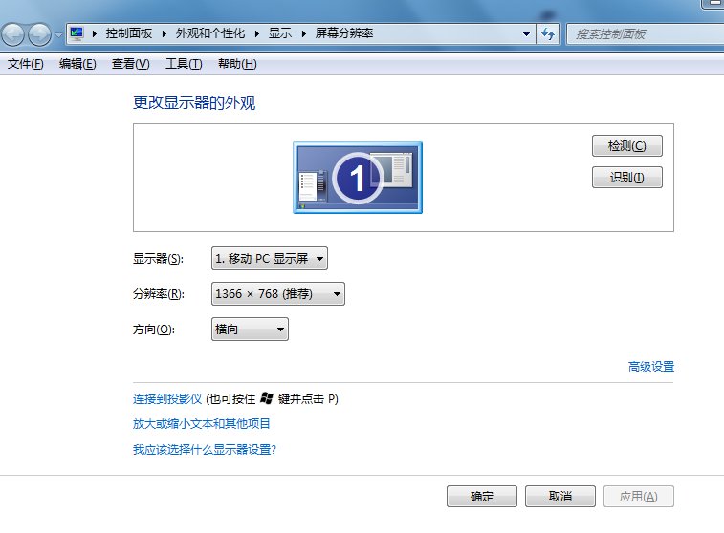The width and height of the screenshot is (724, 533).
Task: Click the 连接到投影仪 link
Action: pos(167,399)
